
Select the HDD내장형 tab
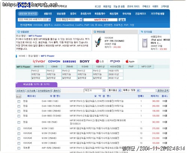[116, 67]
